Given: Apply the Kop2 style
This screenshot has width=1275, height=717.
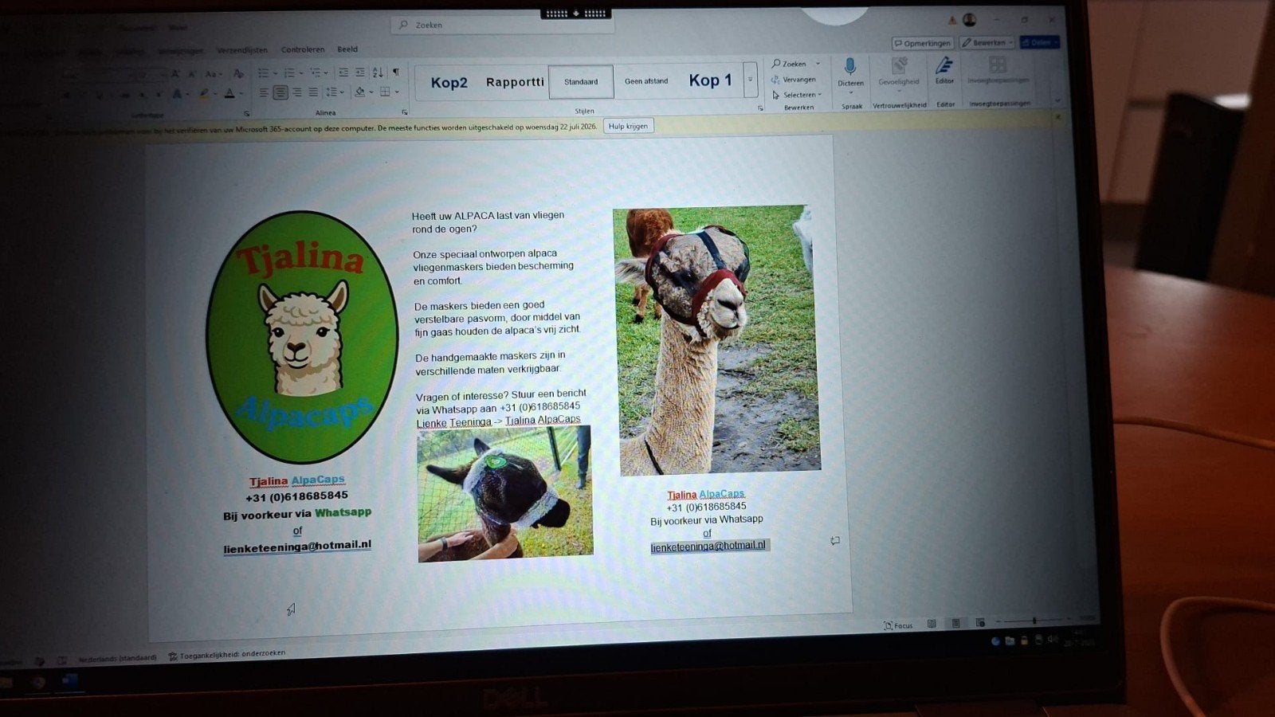Looking at the screenshot, I should (449, 83).
